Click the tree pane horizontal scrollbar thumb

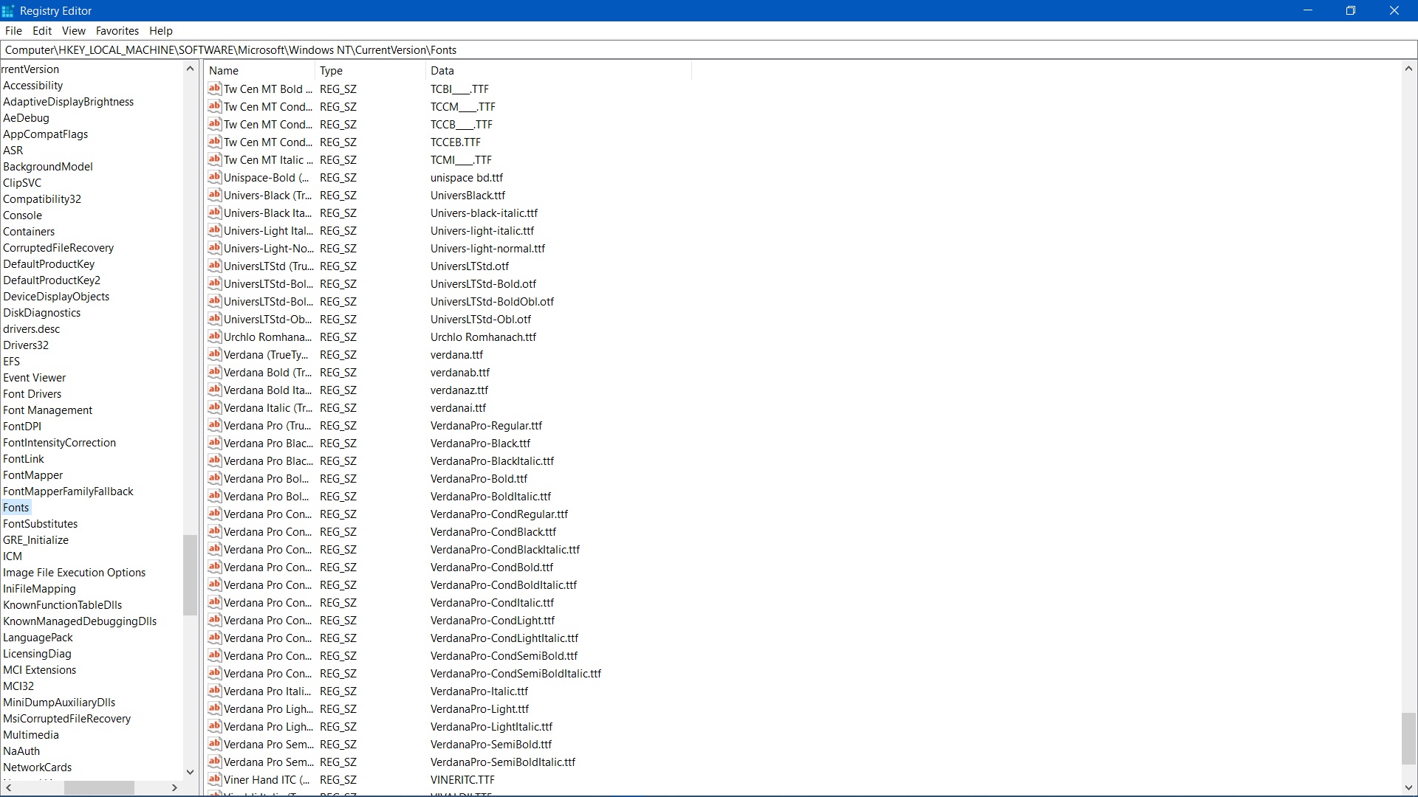[x=99, y=788]
